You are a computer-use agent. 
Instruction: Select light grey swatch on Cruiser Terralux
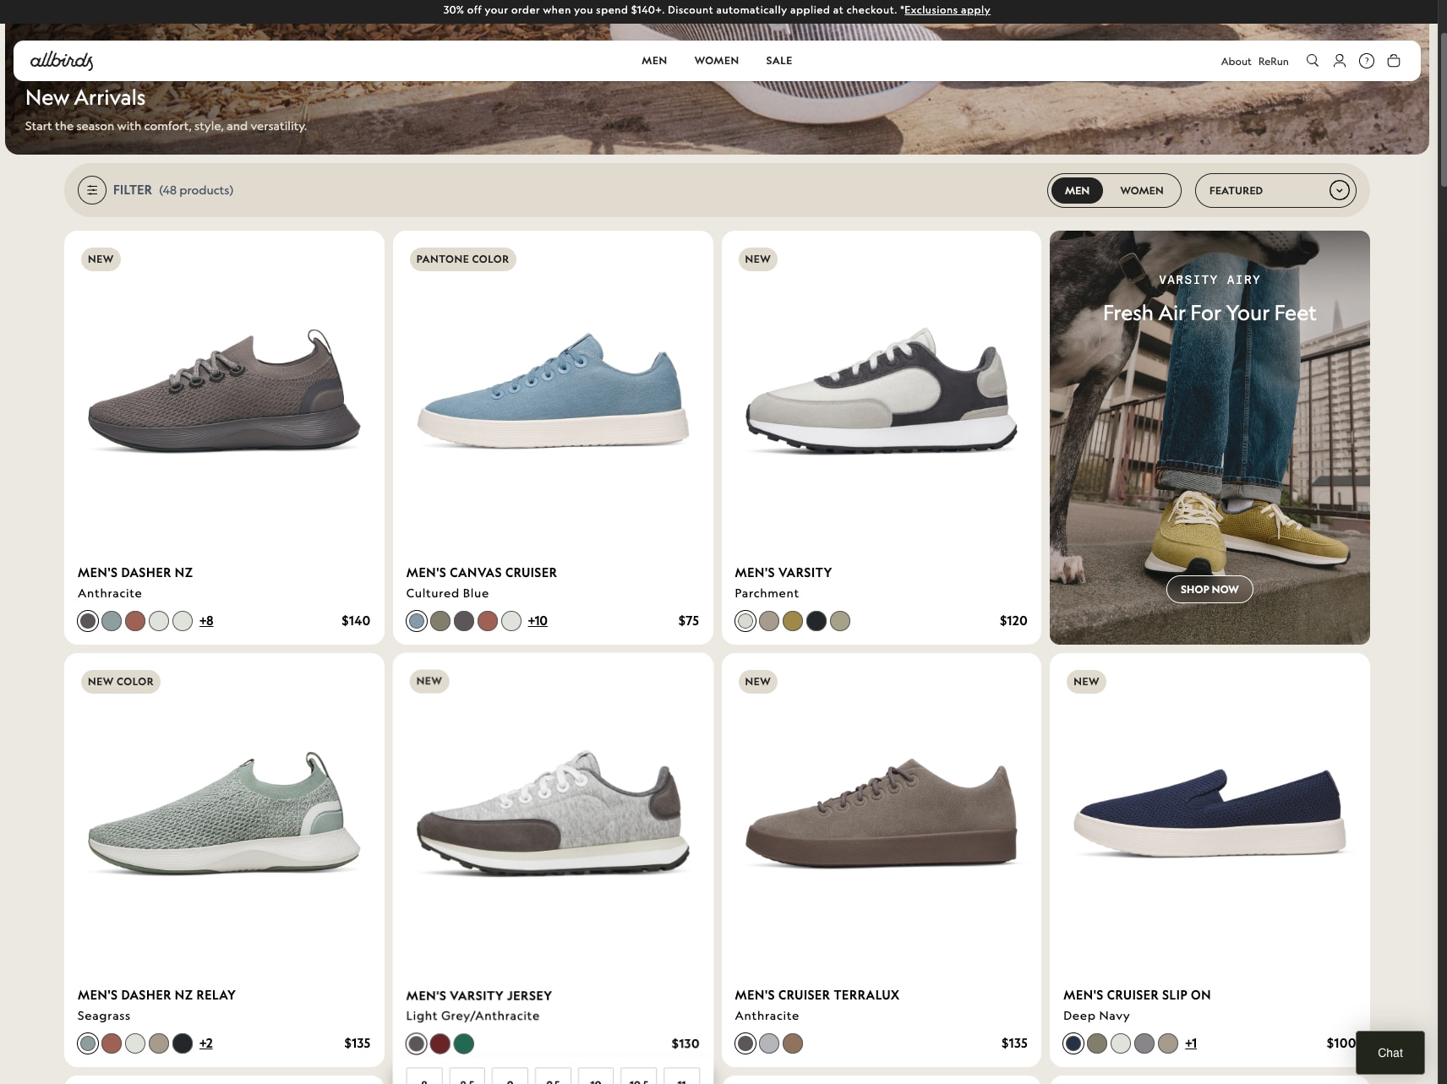tap(768, 1043)
